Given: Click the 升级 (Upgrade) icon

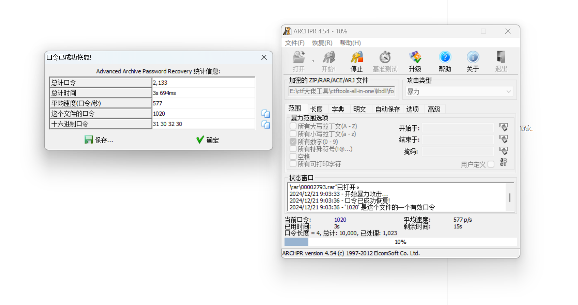Looking at the screenshot, I should tap(415, 61).
